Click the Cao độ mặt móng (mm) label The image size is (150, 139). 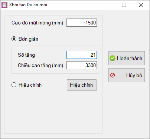pyautogui.click(x=37, y=23)
